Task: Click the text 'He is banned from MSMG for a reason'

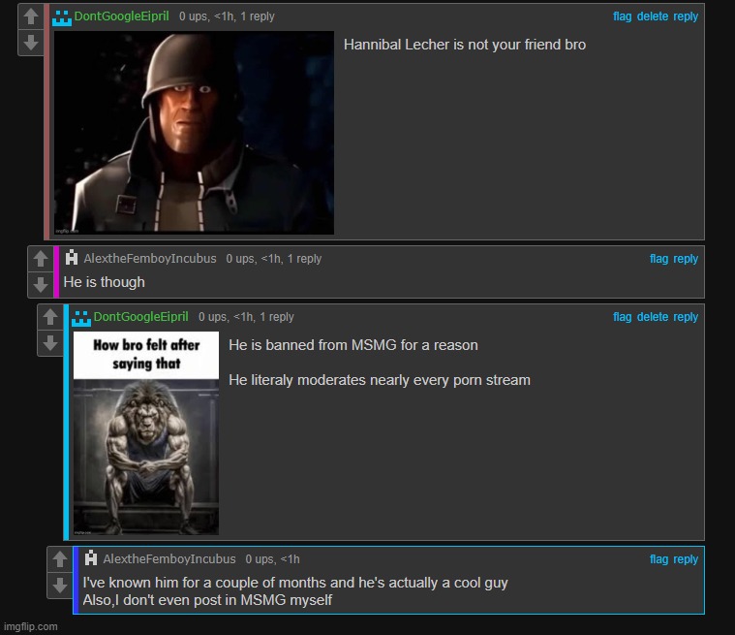Action: pos(353,345)
